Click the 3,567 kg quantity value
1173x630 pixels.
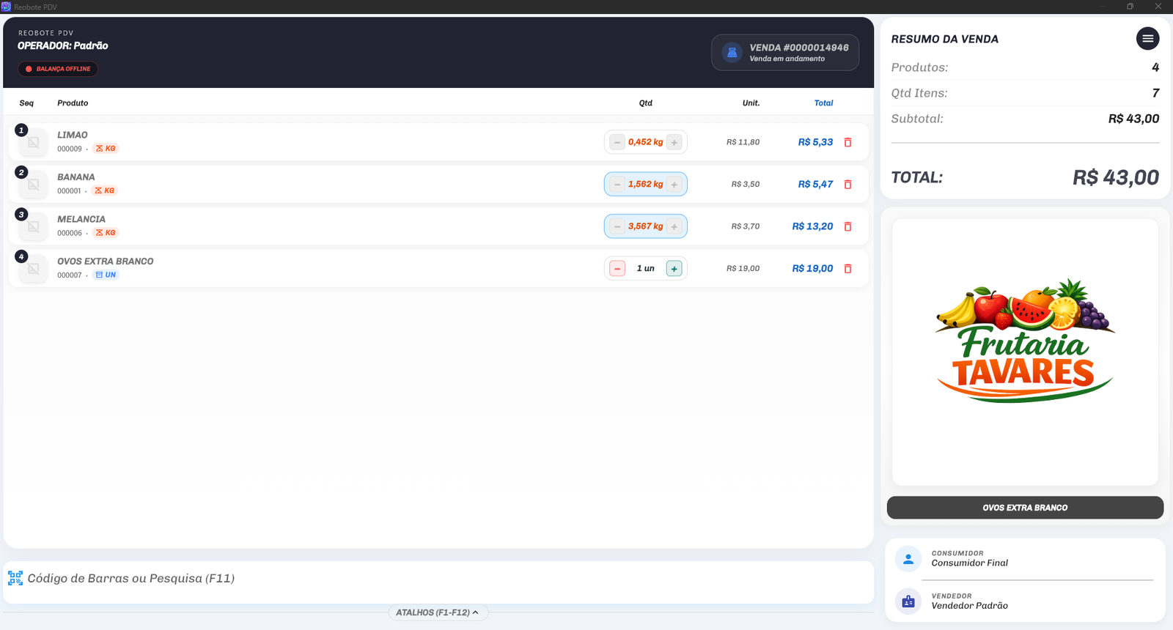645,226
